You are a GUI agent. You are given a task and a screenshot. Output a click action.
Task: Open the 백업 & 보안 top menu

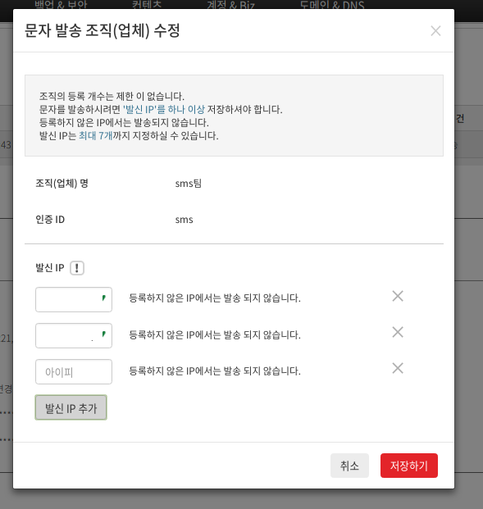coord(61,5)
